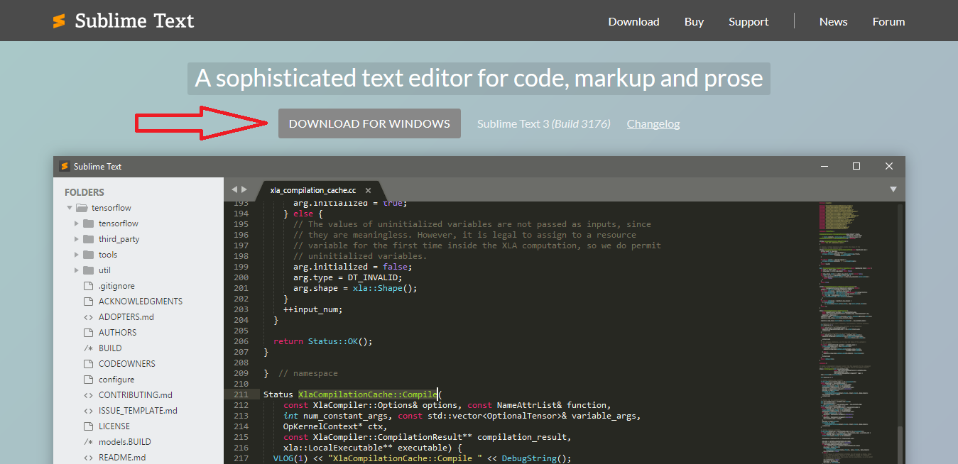
Task: Open the tab overflow dropdown arrow
Action: 893,189
